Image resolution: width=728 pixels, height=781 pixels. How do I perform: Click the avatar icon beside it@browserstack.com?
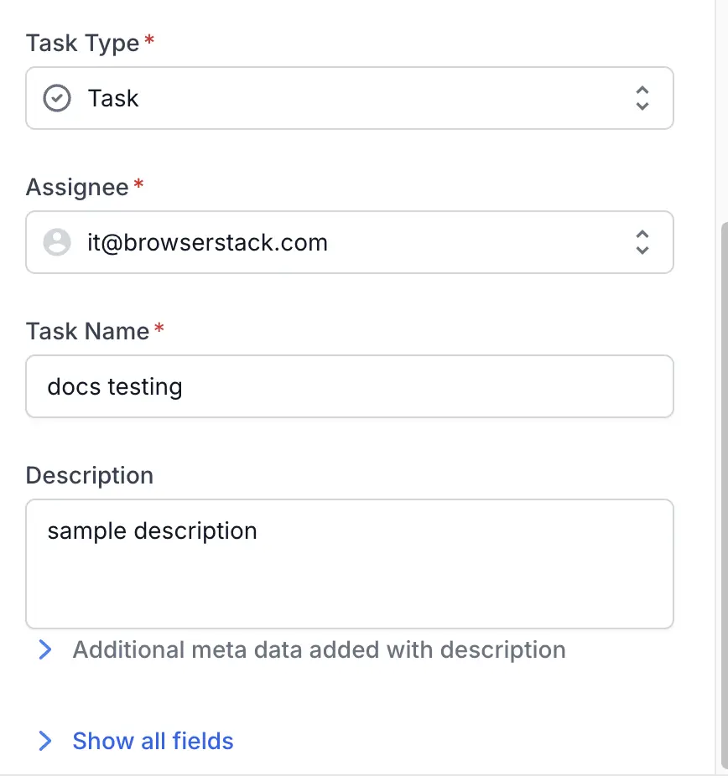pyautogui.click(x=57, y=243)
